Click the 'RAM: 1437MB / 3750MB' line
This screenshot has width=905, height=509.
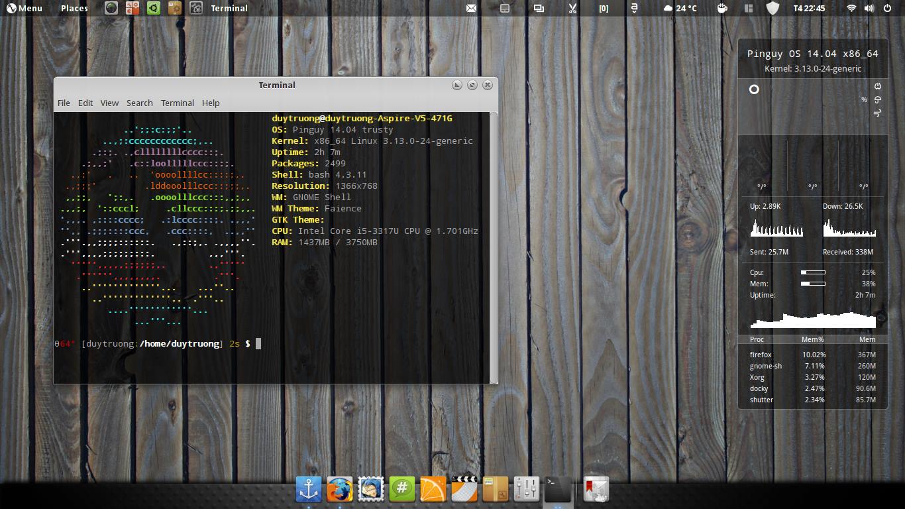[x=325, y=242]
